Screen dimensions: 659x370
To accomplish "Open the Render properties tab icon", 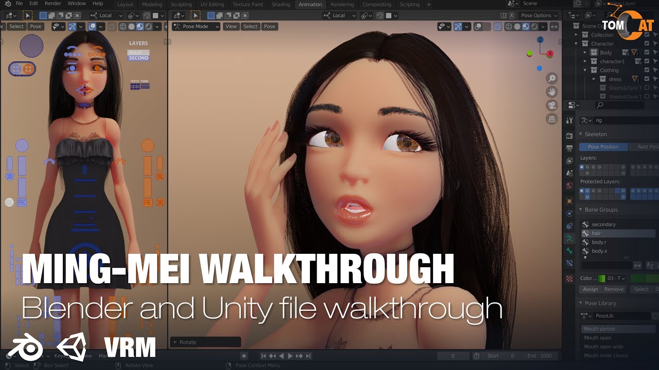I will 569,136.
